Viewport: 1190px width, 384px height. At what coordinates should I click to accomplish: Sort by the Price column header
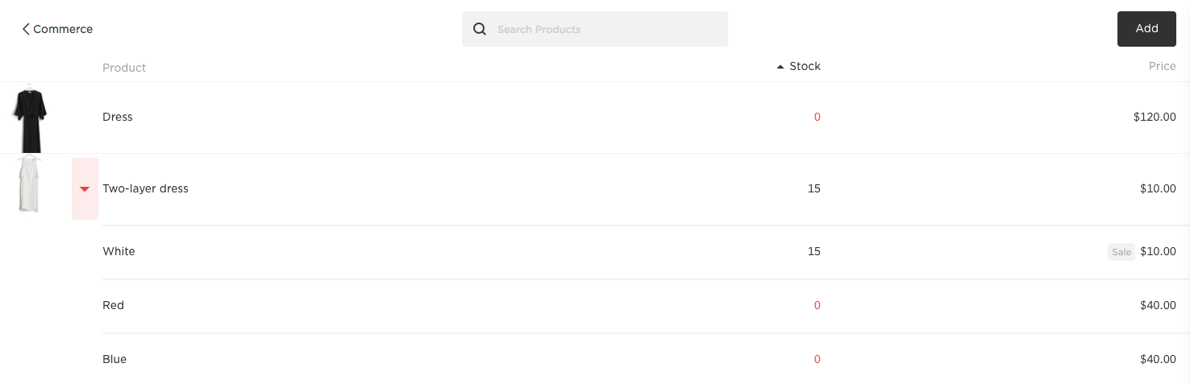click(1162, 67)
